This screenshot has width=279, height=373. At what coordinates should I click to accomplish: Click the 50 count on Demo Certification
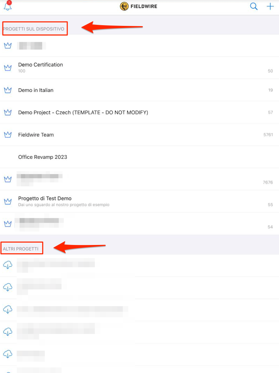pos(270,71)
